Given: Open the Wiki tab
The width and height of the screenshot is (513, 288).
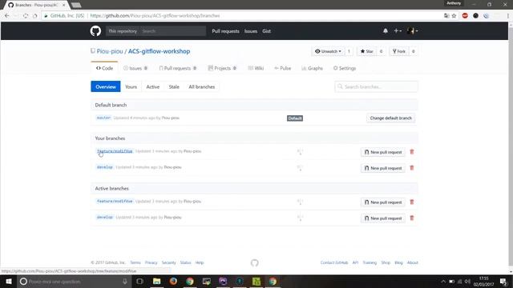Looking at the screenshot, I should tap(256, 68).
